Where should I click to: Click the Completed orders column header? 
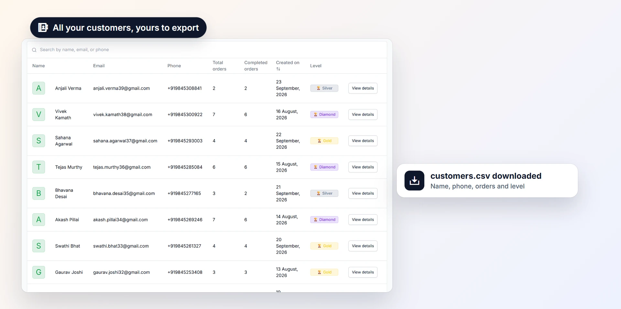pyautogui.click(x=256, y=66)
